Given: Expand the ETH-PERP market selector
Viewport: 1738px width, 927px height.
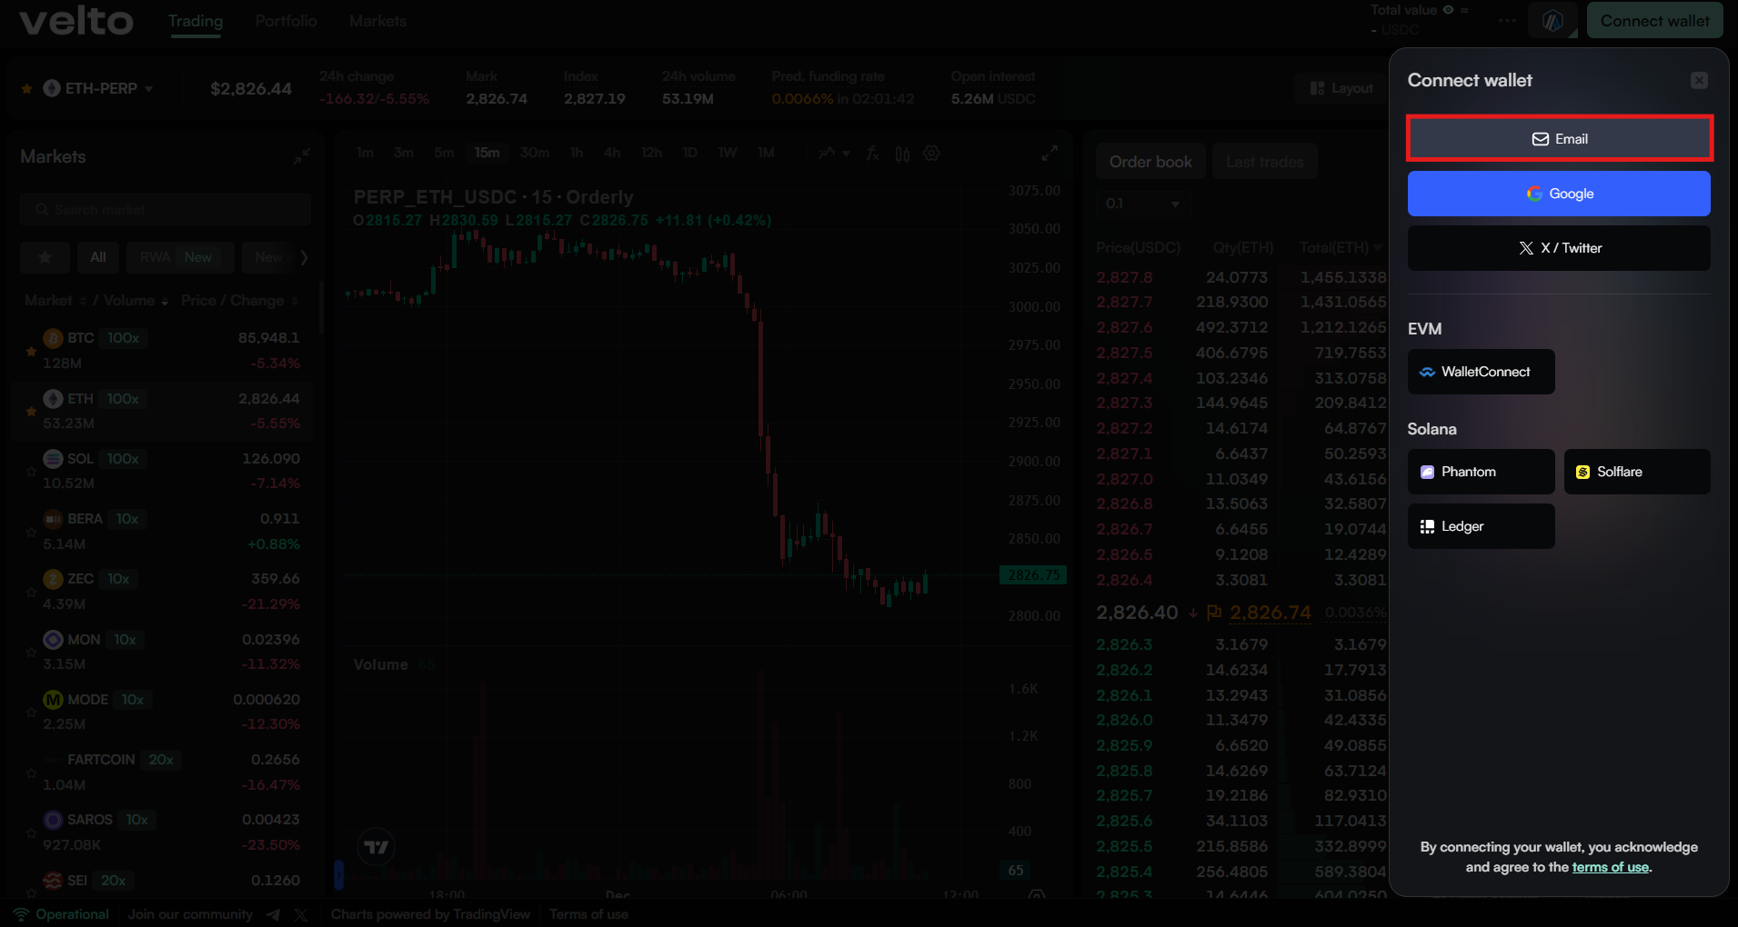Looking at the screenshot, I should pos(148,89).
